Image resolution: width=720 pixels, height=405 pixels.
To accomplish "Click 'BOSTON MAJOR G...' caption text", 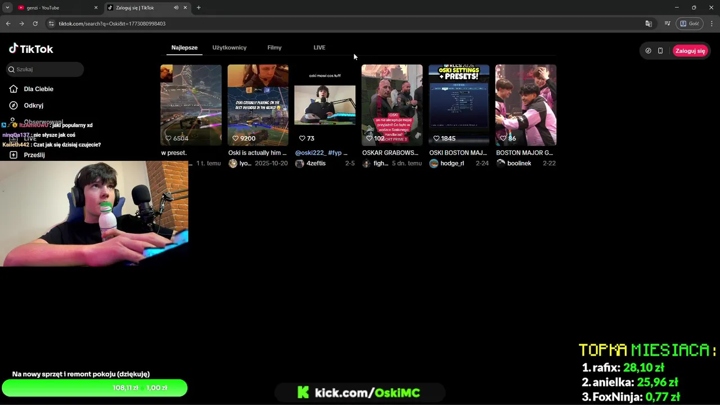I will point(525,153).
